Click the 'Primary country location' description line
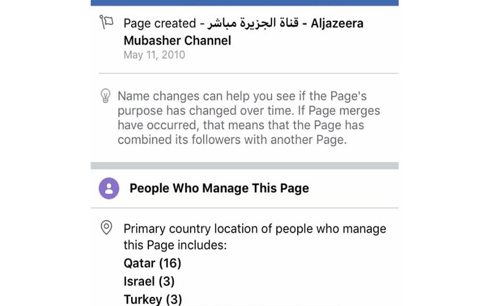 click(x=255, y=229)
